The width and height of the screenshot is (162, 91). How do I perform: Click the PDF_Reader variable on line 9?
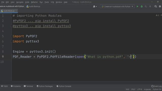(22, 57)
